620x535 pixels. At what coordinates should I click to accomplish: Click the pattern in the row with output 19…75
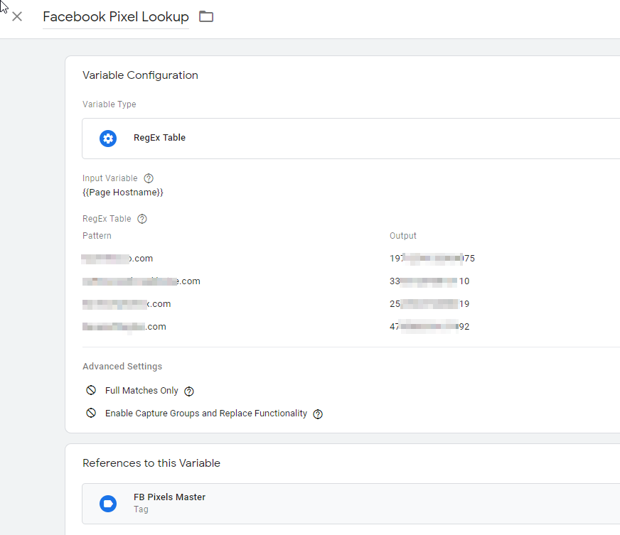117,259
